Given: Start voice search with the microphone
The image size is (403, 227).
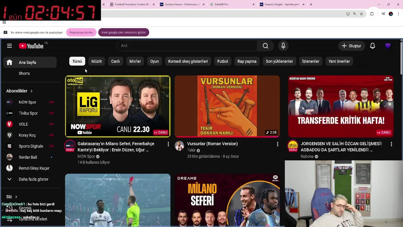Looking at the screenshot, I should pyautogui.click(x=283, y=46).
